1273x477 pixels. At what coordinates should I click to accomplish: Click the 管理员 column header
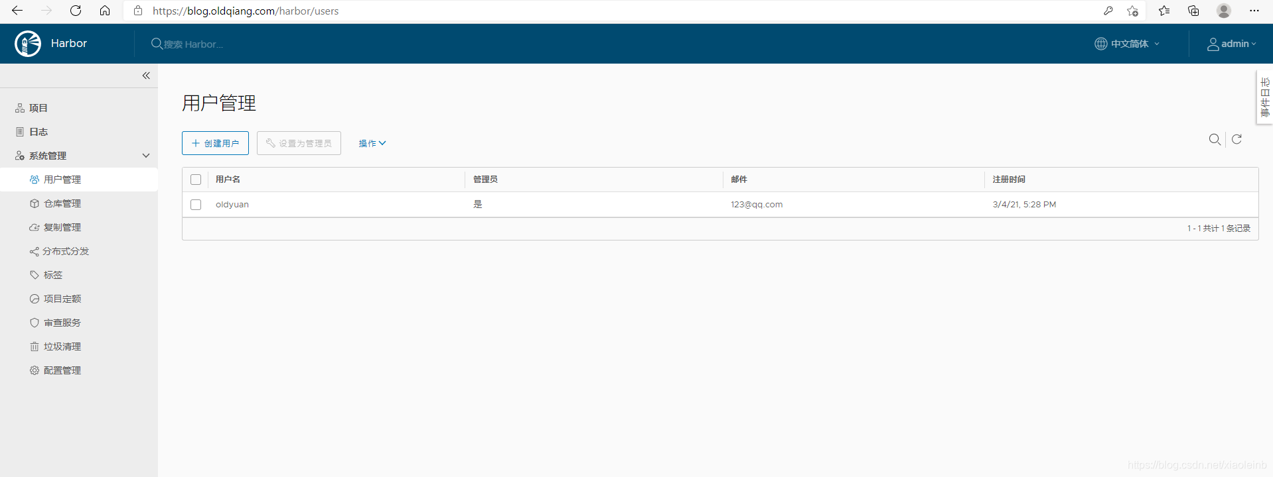(x=485, y=180)
